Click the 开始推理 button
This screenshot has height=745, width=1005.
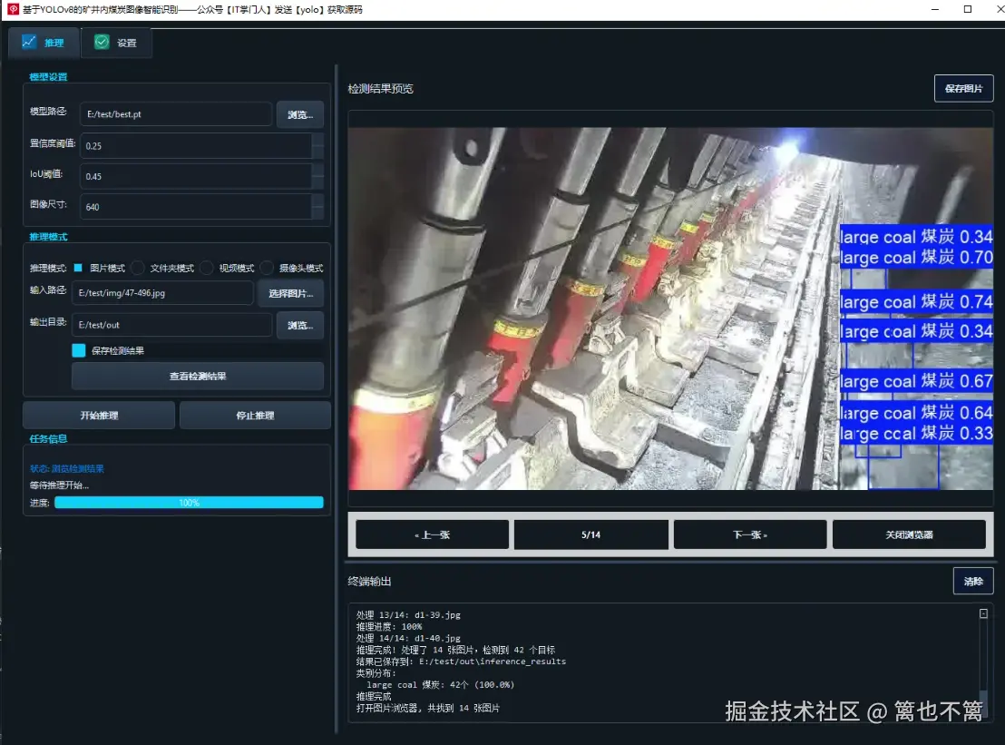click(x=99, y=416)
